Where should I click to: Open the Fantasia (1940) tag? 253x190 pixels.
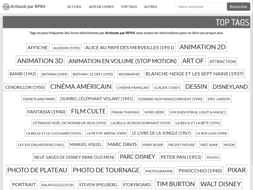point(46,112)
